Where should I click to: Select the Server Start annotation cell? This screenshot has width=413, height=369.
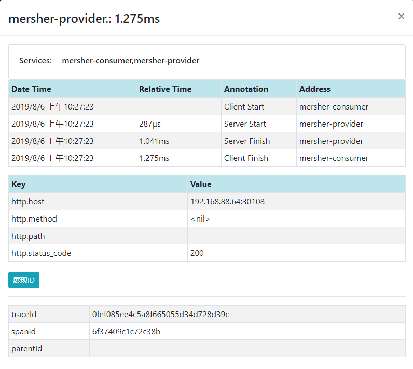click(245, 124)
